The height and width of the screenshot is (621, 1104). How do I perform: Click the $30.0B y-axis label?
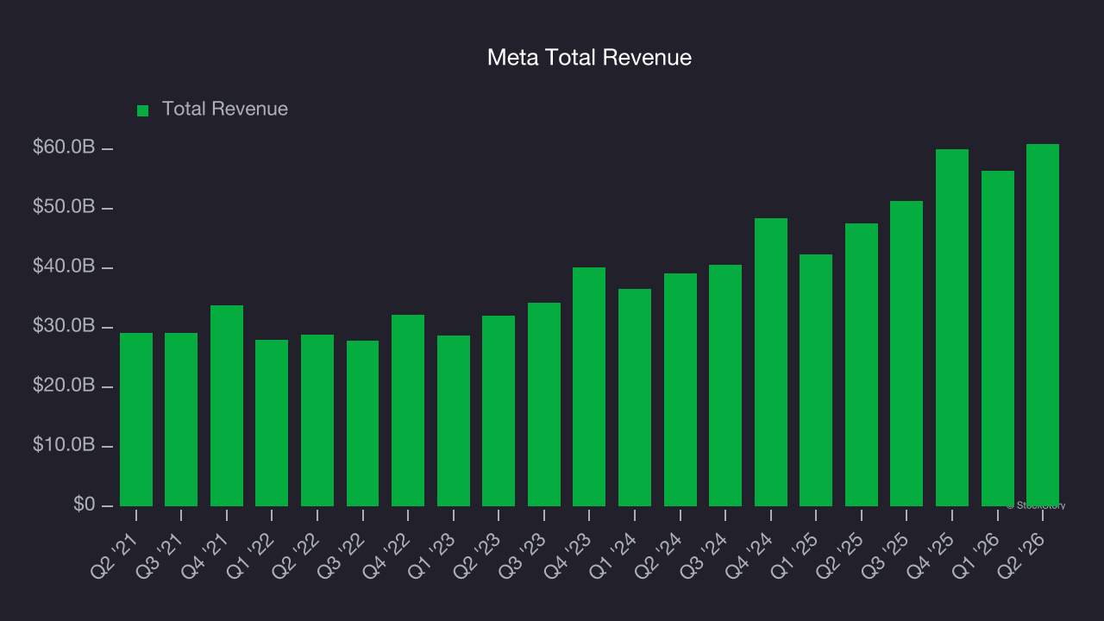63,327
